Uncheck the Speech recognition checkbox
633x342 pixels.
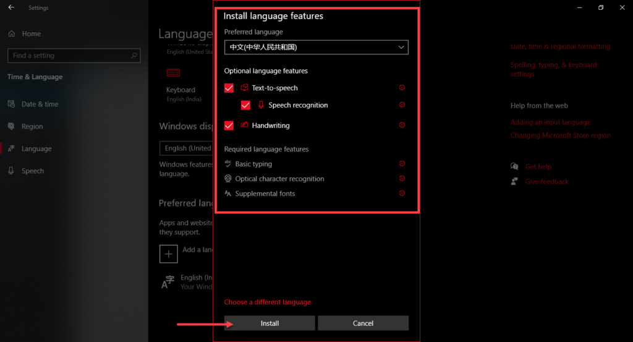point(245,105)
